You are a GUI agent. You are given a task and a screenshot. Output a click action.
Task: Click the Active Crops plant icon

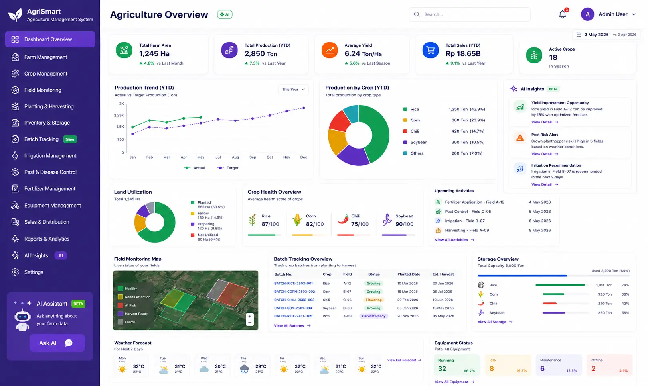coord(534,55)
